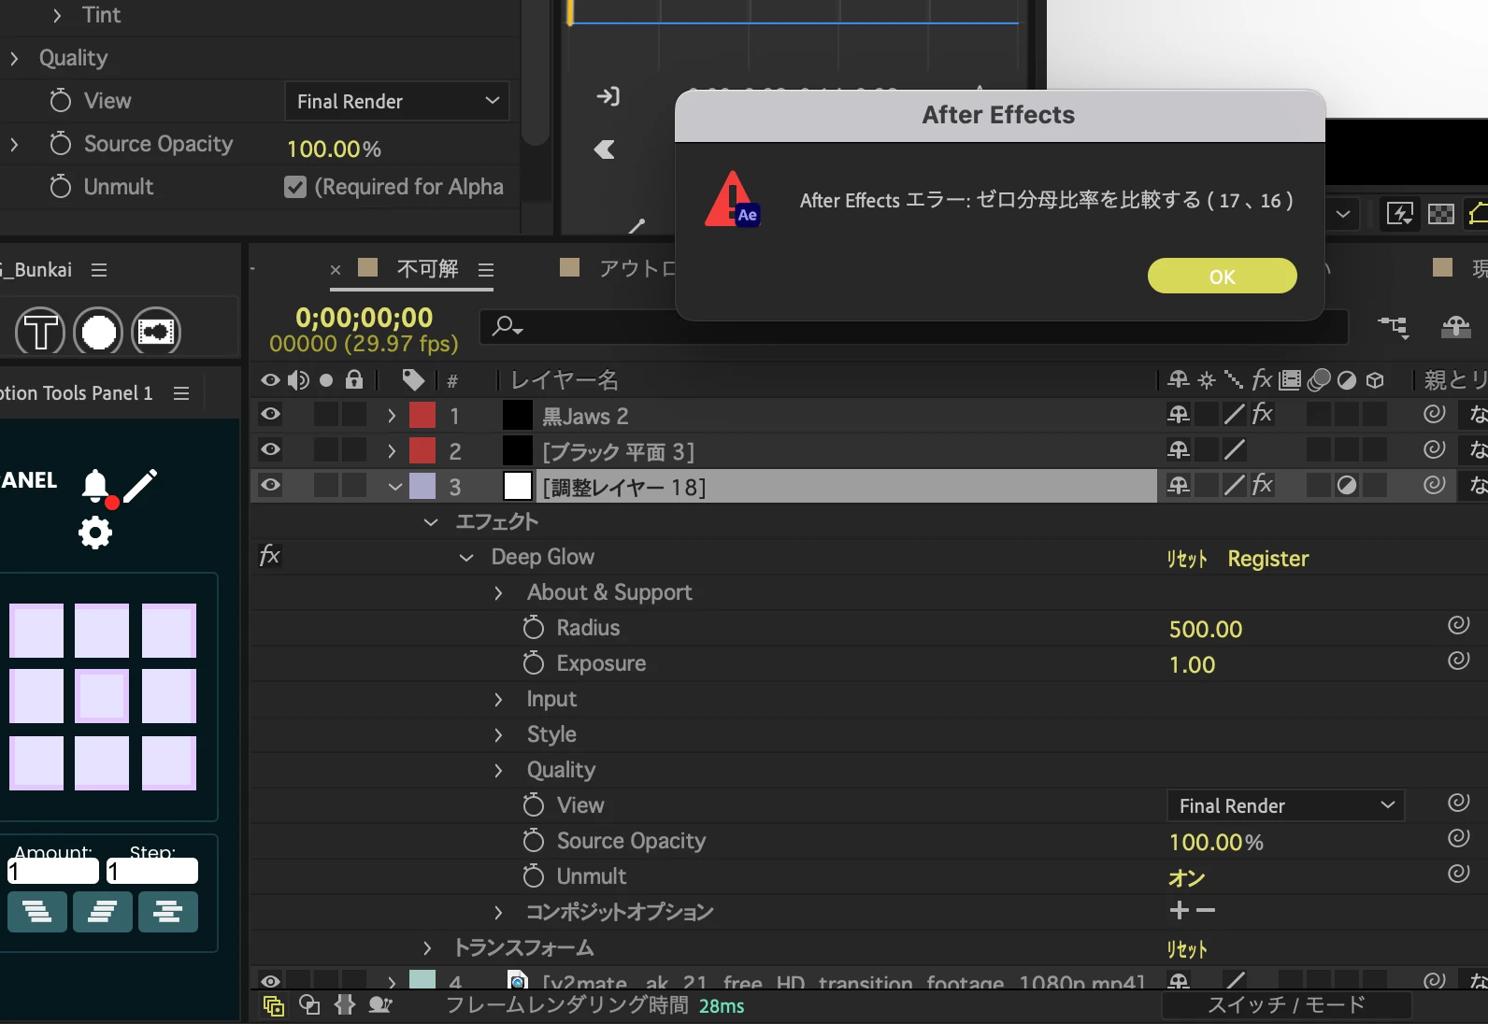Screen dimensions: 1488x1024
Task: Toggle Switches / Modes (スイッチ / モード) button
Action: (1286, 1005)
